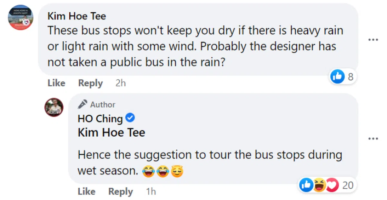Click the Haha reaction icon on reply
The height and width of the screenshot is (200, 387).
[319, 185]
